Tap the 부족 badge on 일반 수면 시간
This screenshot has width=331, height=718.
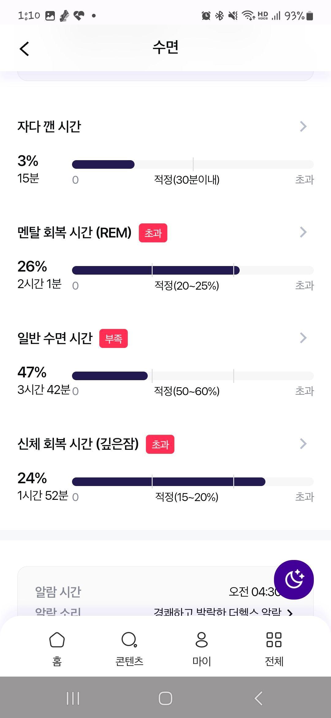coord(113,338)
